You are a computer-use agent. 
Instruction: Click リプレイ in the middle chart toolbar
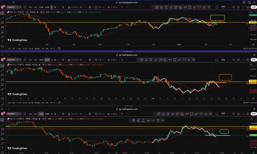point(112,60)
